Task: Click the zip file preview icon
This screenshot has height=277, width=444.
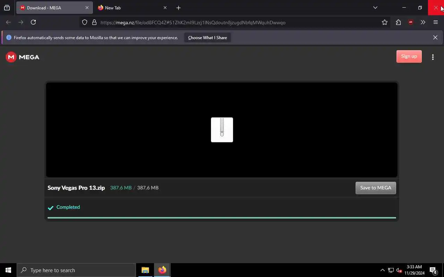Action: pos(222,130)
